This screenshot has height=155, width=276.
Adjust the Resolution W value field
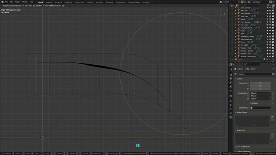click(x=260, y=89)
